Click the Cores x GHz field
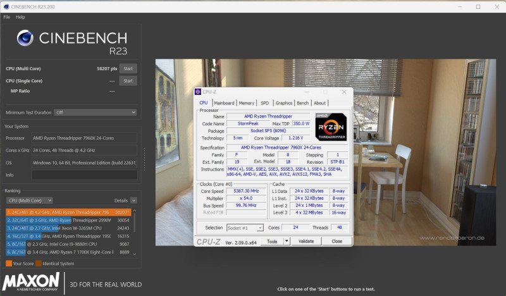The width and height of the screenshot is (506, 296). pos(85,150)
